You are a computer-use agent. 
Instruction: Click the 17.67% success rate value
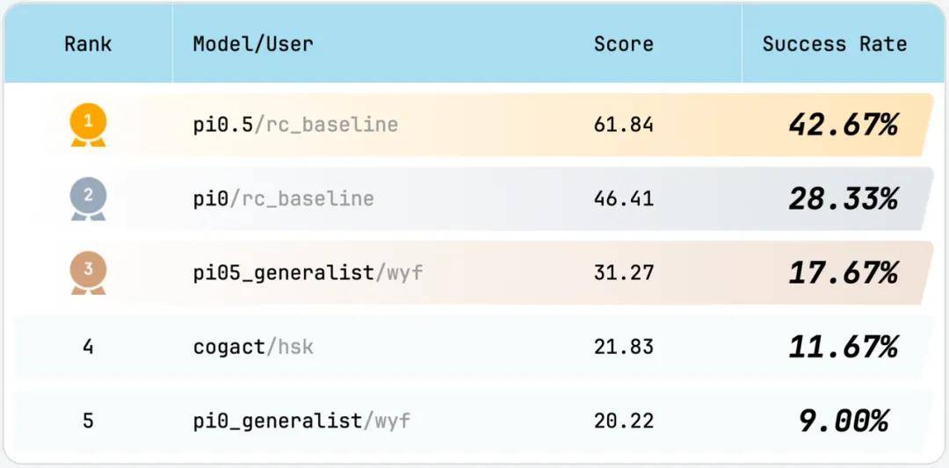843,273
